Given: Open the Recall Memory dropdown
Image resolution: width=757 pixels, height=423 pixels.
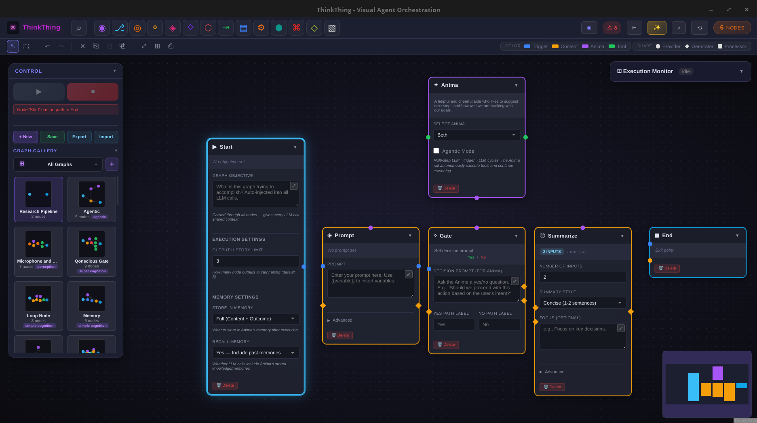Looking at the screenshot, I should [x=255, y=353].
